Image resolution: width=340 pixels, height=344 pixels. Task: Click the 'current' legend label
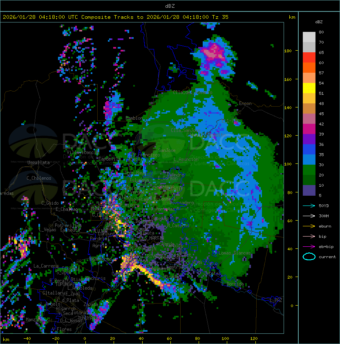[x=327, y=257]
